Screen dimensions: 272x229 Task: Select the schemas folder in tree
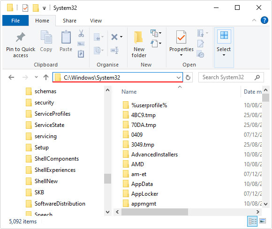41,91
